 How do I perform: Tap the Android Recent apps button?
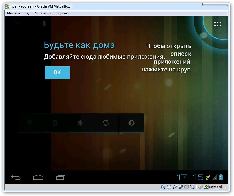point(61,177)
